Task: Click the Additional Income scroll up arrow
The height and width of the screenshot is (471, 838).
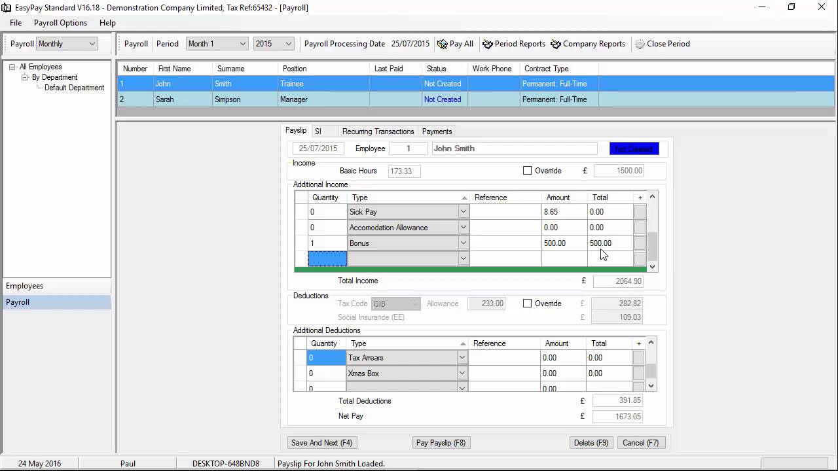Action: 652,197
